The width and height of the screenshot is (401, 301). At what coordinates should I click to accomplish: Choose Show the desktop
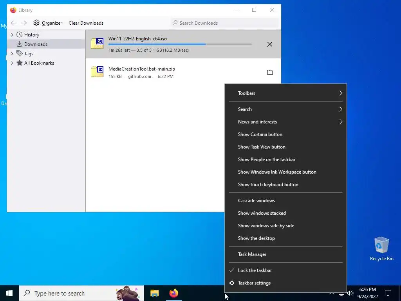pyautogui.click(x=285, y=238)
